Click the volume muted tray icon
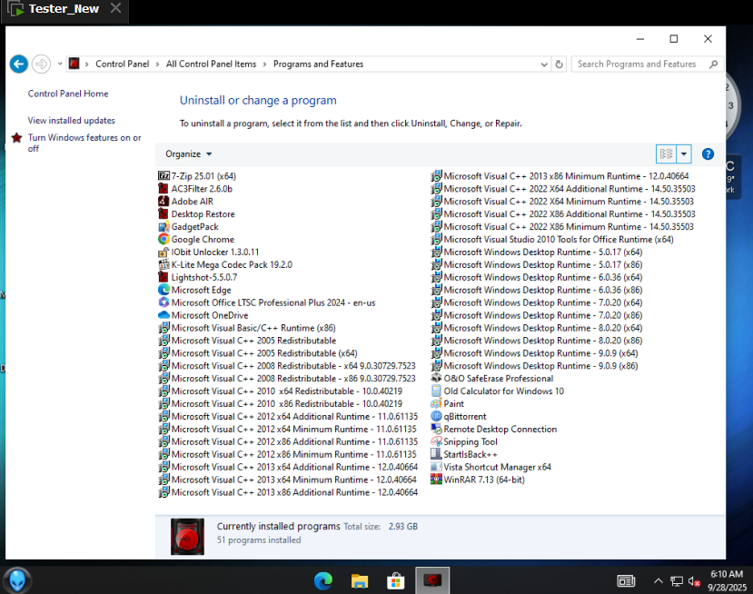 (x=693, y=581)
